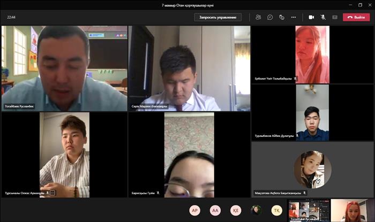Open options ellipsis on Тұрсыналы Олжас tile

point(52,193)
